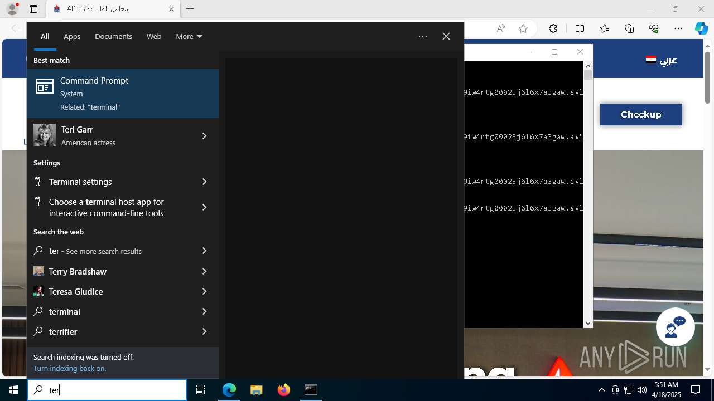Open Command Prompt best match result
Screen dimensions: 714x401
123,94
